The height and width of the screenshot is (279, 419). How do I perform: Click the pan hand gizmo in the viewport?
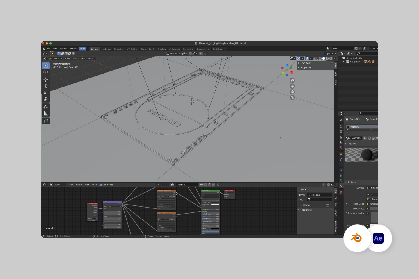click(x=292, y=86)
